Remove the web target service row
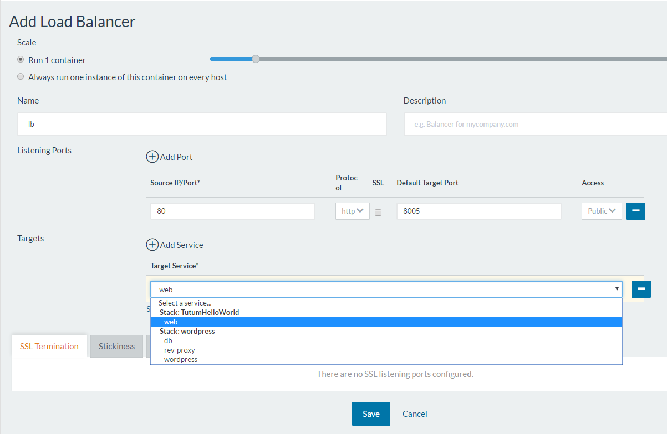 [x=641, y=289]
